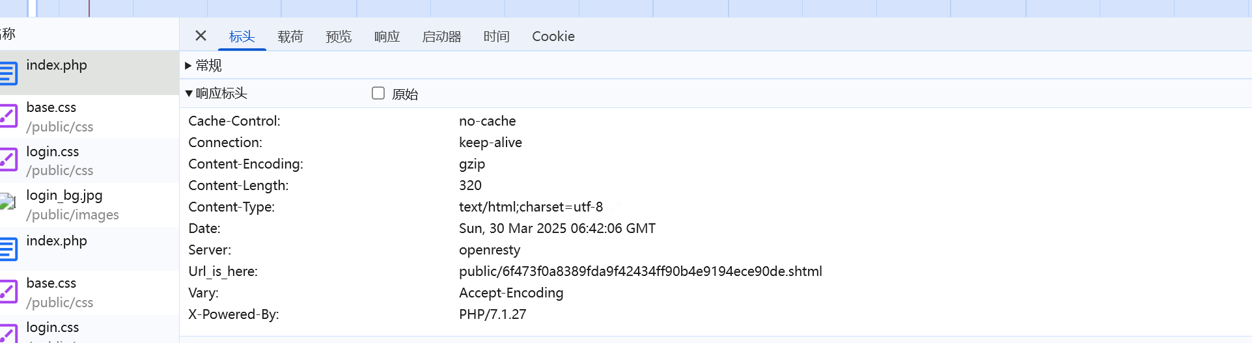The image size is (1252, 343).
Task: Open the Cookie tab
Action: click(553, 36)
